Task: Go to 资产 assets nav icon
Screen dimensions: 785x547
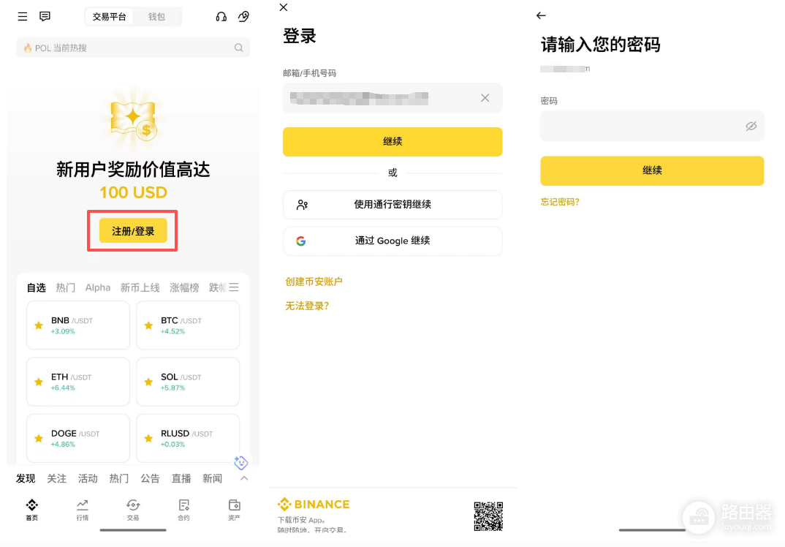Action: coord(235,510)
